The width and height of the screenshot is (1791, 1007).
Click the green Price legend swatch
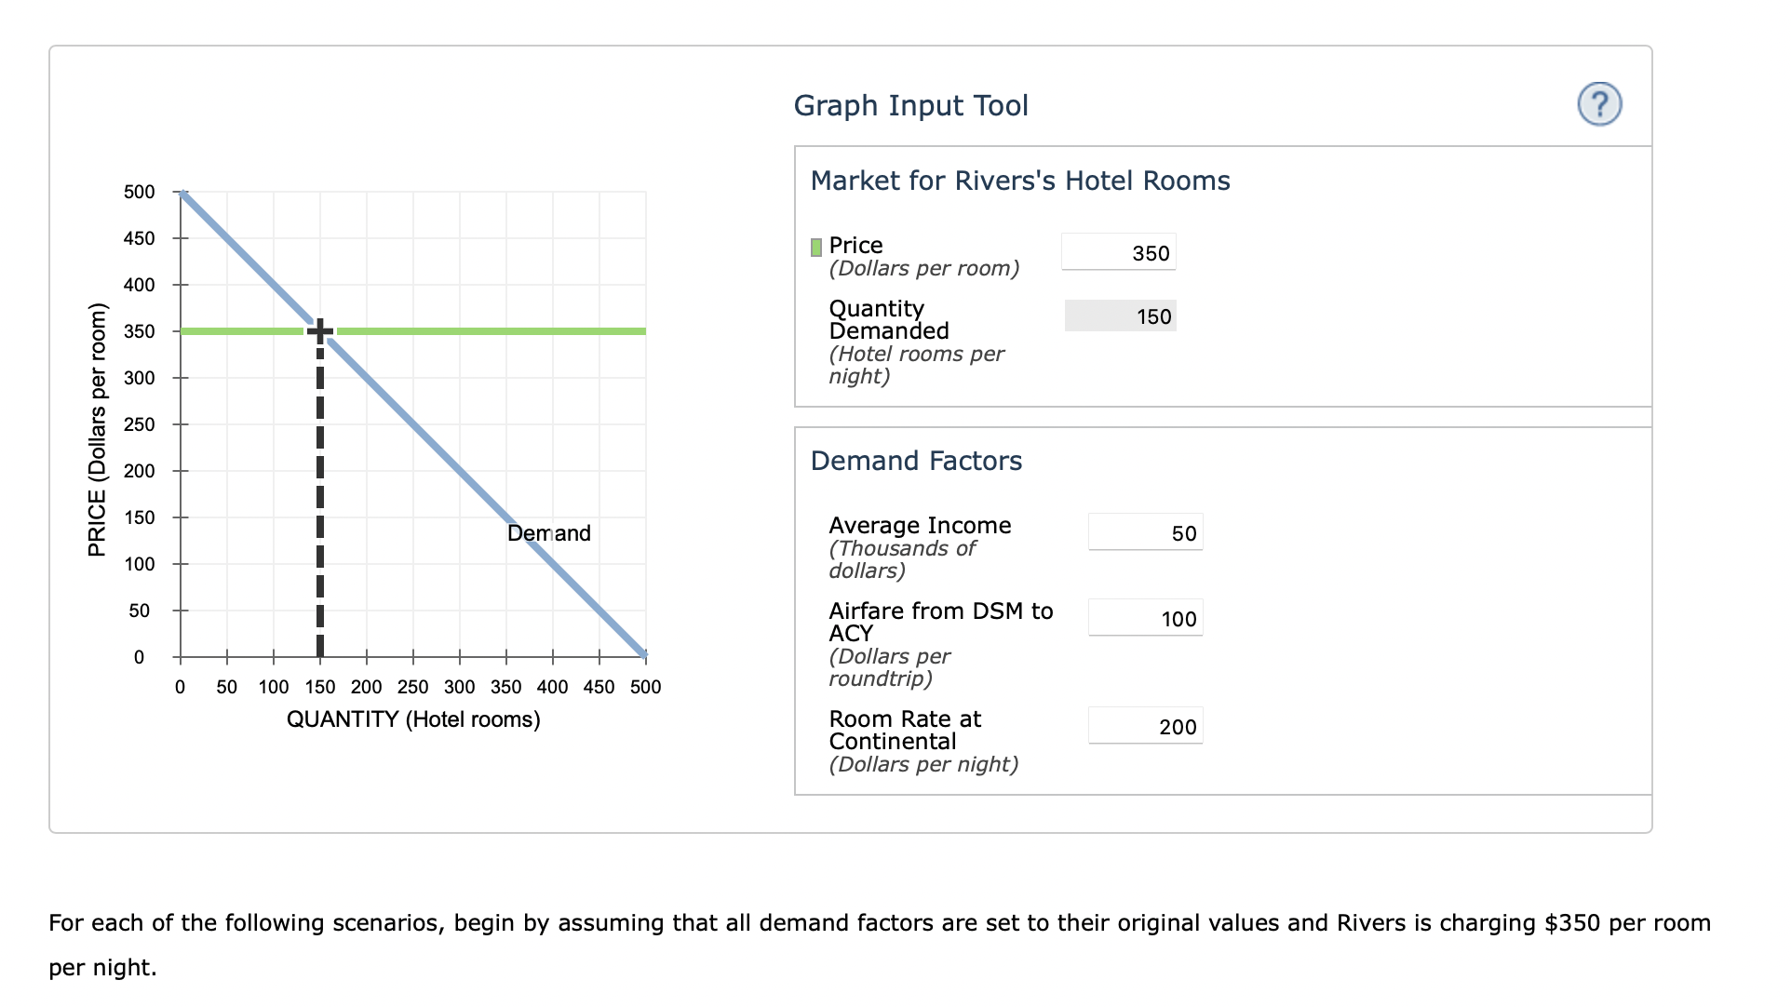pyautogui.click(x=816, y=247)
